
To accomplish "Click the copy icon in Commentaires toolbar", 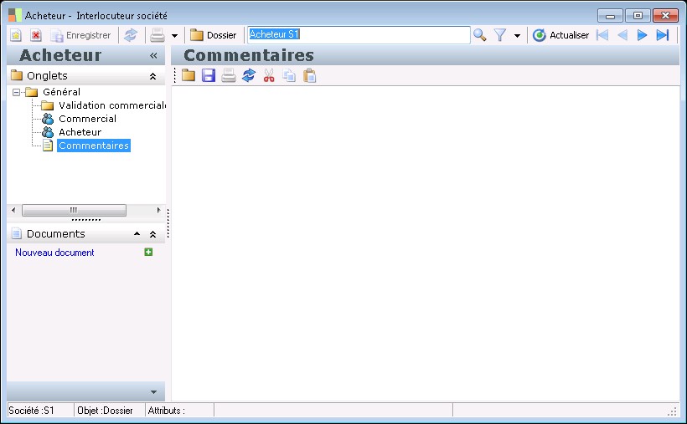I will pyautogui.click(x=289, y=76).
